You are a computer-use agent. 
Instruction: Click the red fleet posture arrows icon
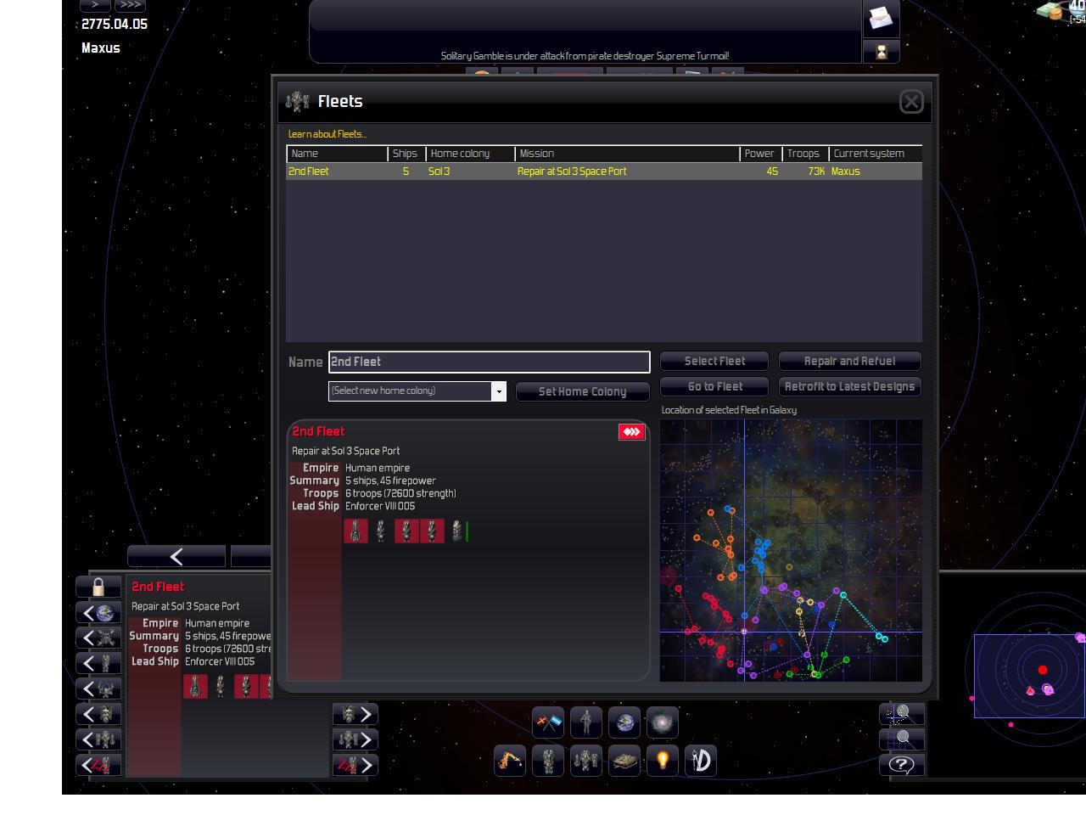[631, 432]
